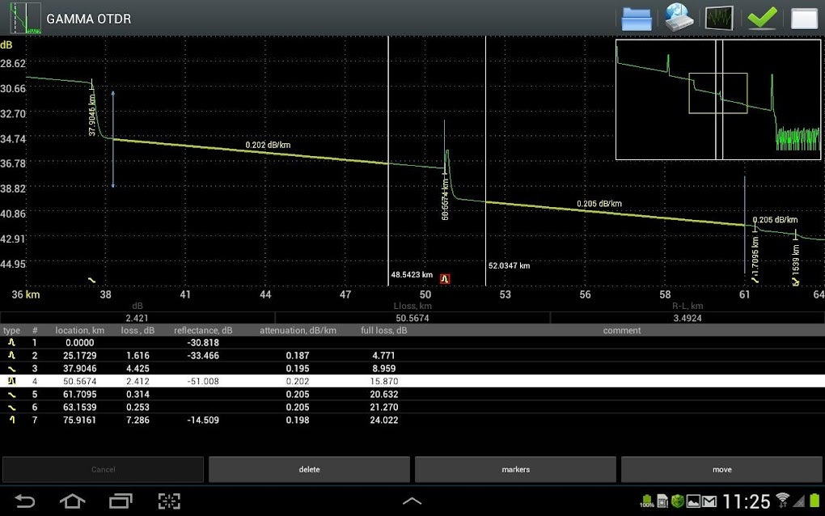Click the trace overview minimap thumbnail
Screen dimensions: 825x516
point(717,99)
